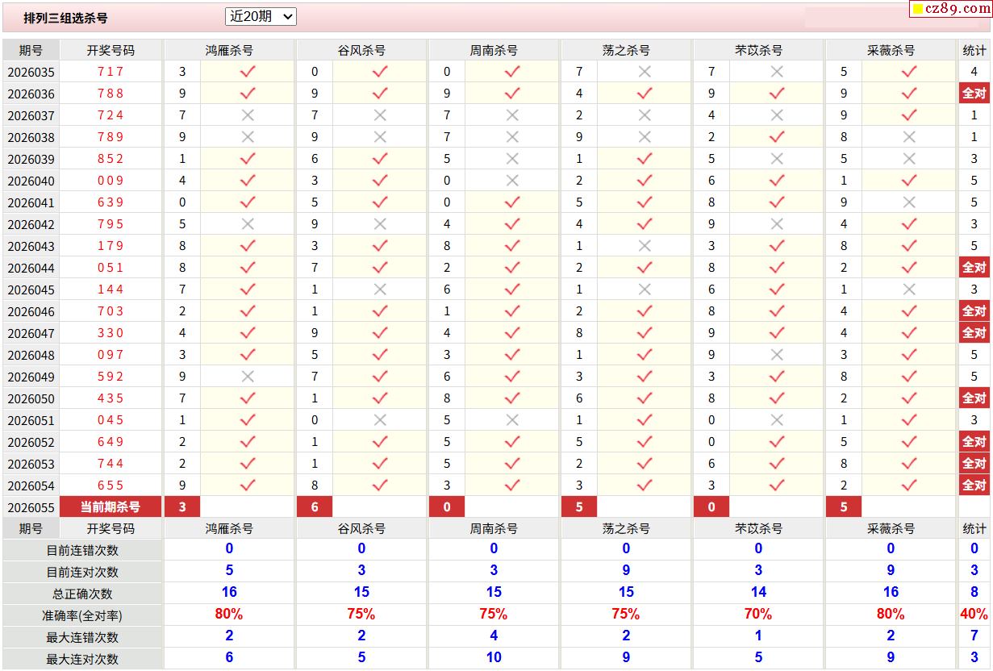Click the top 周南杀号 column header
This screenshot has width=993, height=671.
[494, 50]
